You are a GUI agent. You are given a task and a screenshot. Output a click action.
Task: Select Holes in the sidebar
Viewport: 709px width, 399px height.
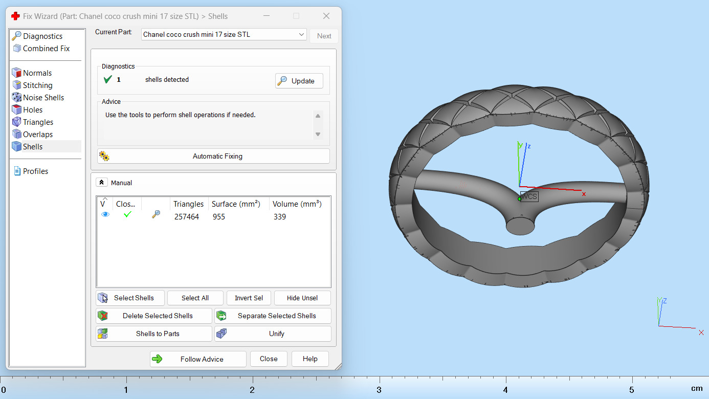point(33,110)
